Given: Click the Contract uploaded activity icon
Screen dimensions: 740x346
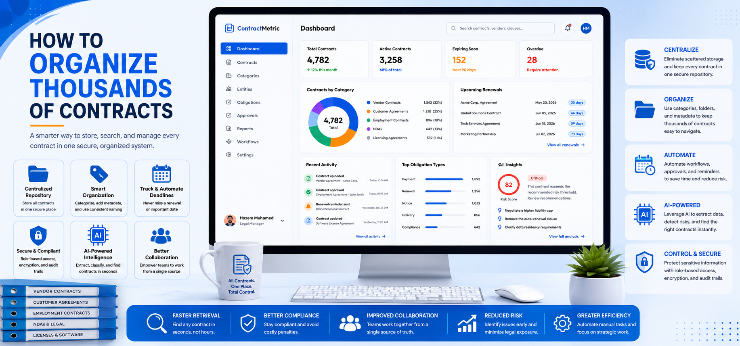Looking at the screenshot, I should coord(308,178).
